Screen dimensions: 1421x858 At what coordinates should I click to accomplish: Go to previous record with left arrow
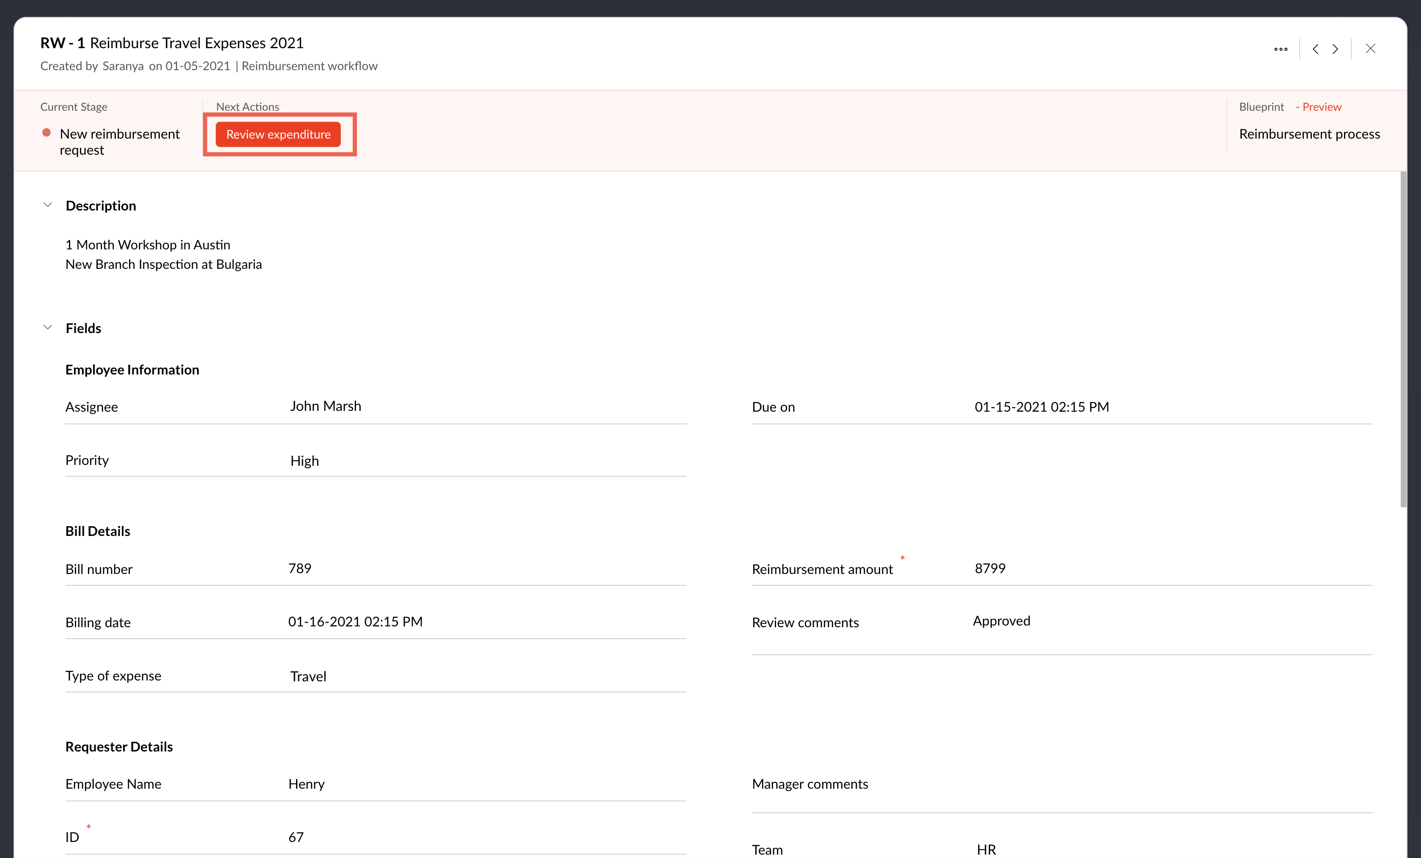click(1315, 49)
